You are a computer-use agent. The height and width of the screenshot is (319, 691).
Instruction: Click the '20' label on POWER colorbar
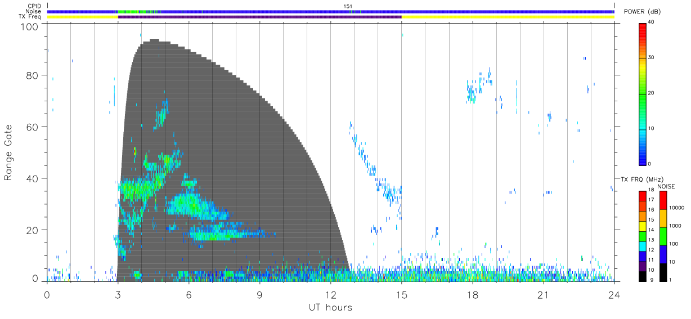(652, 93)
